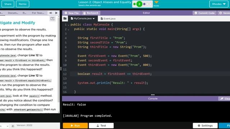This screenshot has height=129, width=230.
Task: Open the Settings gear button
Action: [205, 125]
